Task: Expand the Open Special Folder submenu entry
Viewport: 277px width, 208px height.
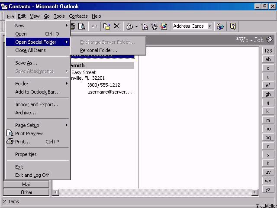Action: point(38,42)
